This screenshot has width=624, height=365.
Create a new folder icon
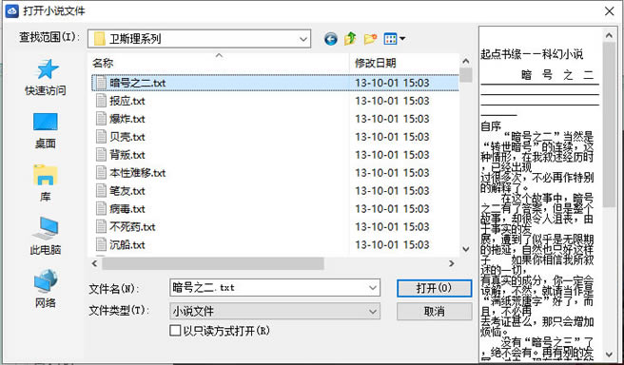click(370, 39)
